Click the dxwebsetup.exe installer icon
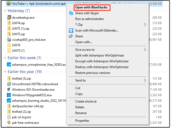The width and height of the screenshot is (171, 128). click(9, 18)
